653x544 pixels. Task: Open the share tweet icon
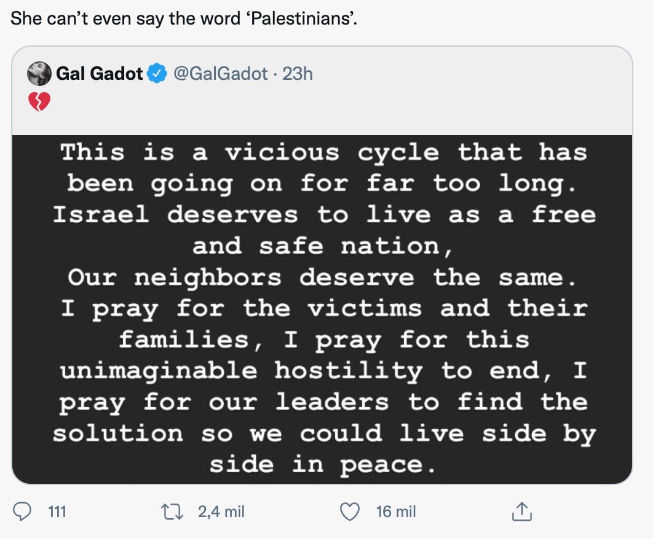(521, 511)
